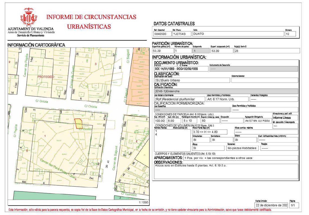Click the Aparcamientos field '1 Pza. por viv.'
The width and height of the screenshot is (309, 215).
coord(240,158)
